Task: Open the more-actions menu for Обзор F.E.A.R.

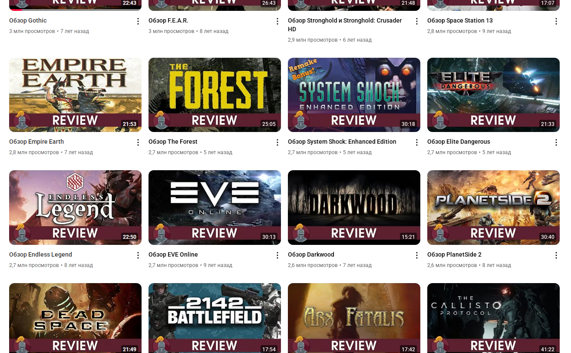Action: [x=277, y=21]
